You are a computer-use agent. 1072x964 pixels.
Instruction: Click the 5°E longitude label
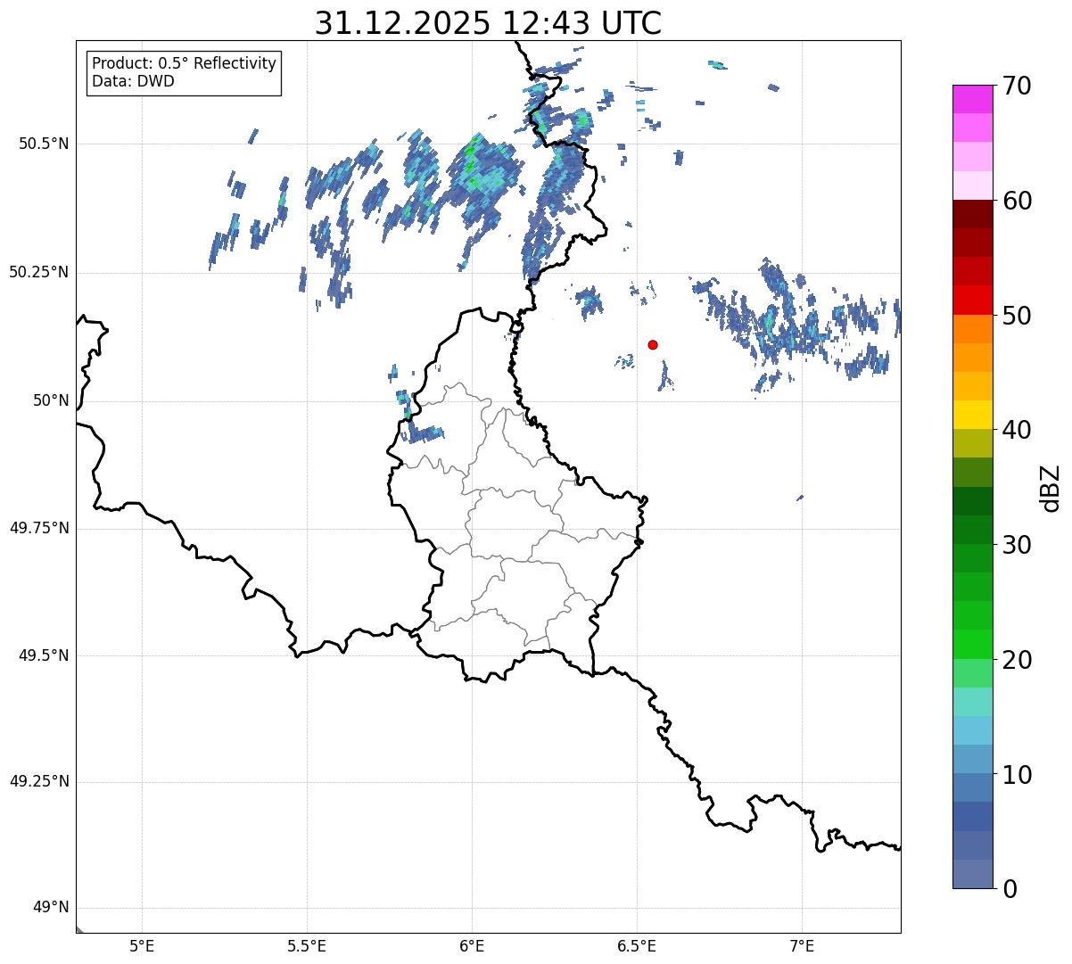click(x=142, y=946)
